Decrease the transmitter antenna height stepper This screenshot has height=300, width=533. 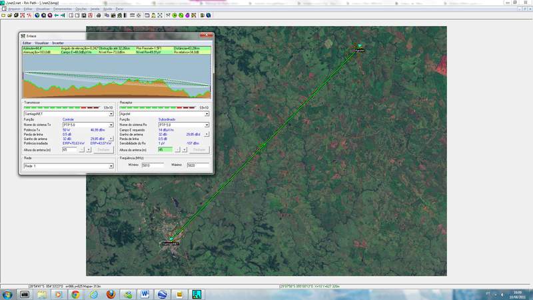click(81, 149)
